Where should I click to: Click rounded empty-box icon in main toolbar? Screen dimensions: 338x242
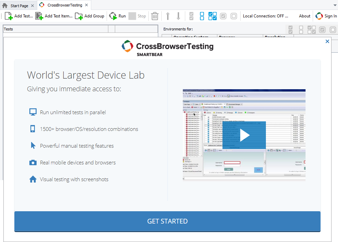pos(234,16)
